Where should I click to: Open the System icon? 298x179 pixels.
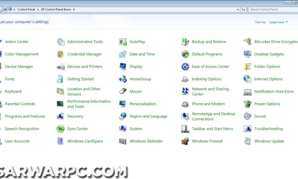123,129
